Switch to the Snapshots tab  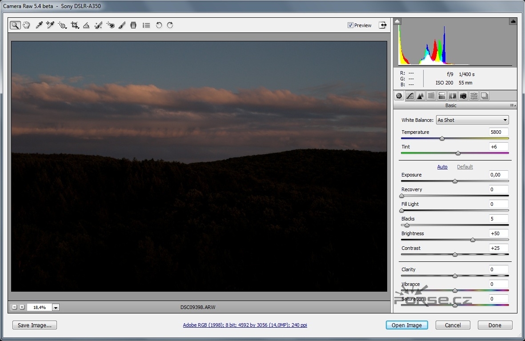tap(485, 96)
